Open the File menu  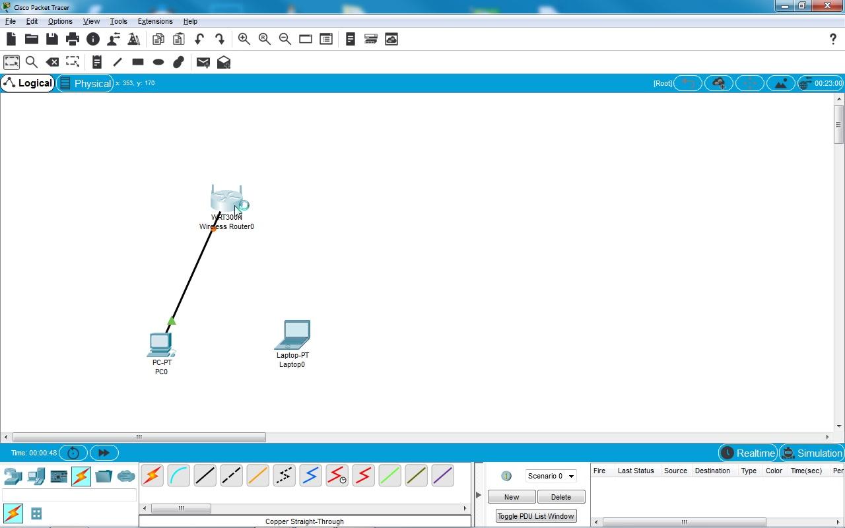[x=11, y=21]
